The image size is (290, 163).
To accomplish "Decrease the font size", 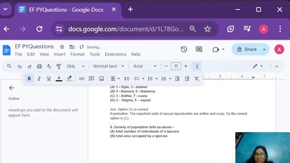I will (x=166, y=66).
